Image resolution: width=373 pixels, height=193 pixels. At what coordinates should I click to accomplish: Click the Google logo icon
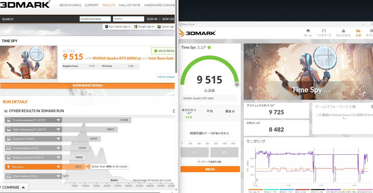point(136,27)
